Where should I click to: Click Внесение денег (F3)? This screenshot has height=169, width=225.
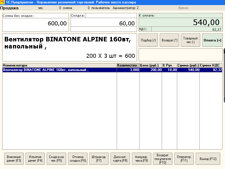click(x=14, y=159)
